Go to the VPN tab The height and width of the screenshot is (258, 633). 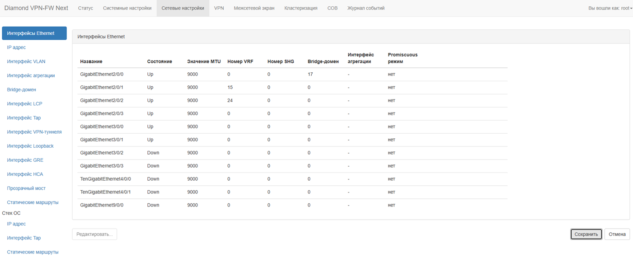[x=219, y=8]
